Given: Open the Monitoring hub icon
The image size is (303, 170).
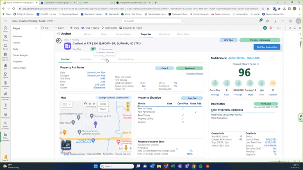Looking at the screenshot, I should pos(5,85).
